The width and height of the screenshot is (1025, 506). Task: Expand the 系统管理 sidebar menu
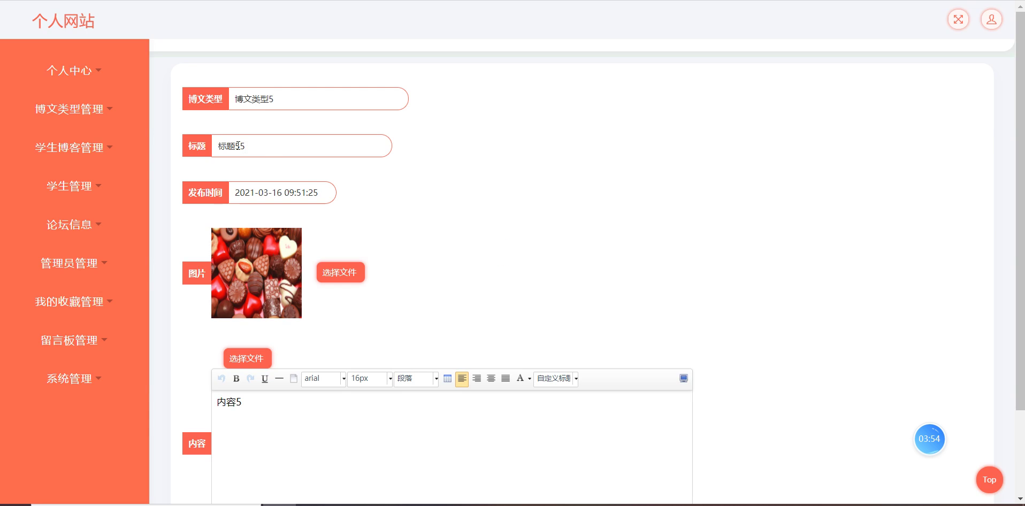(74, 379)
